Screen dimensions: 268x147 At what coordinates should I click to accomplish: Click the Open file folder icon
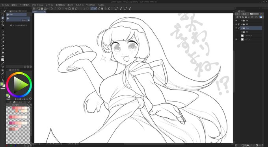(42, 9)
